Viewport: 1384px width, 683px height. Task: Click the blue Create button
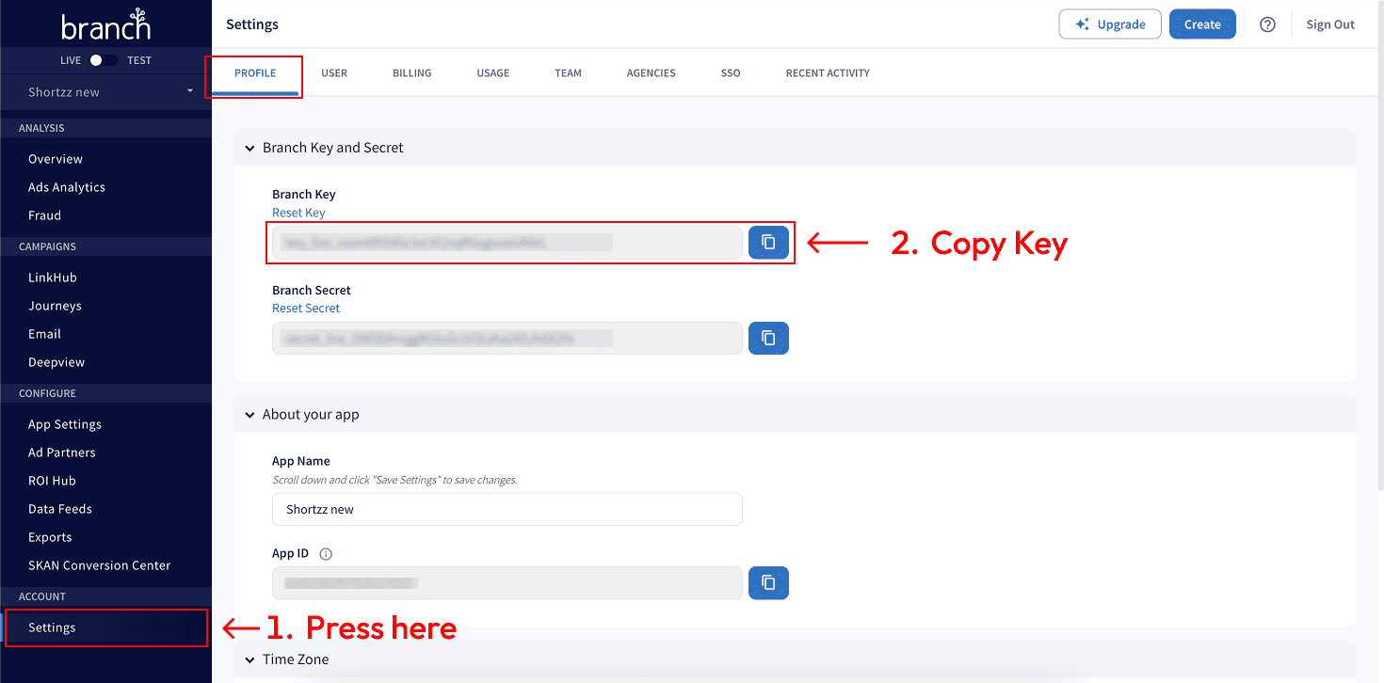tap(1202, 24)
